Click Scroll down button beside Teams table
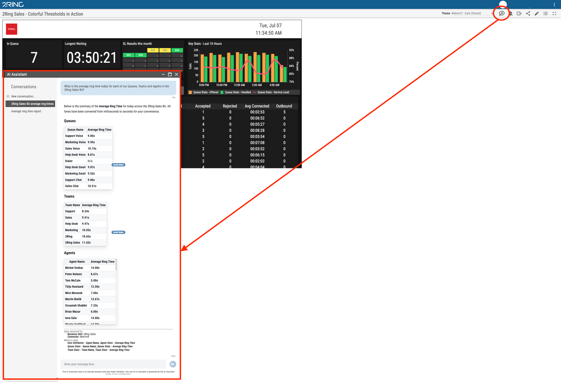561x382 pixels. [119, 232]
